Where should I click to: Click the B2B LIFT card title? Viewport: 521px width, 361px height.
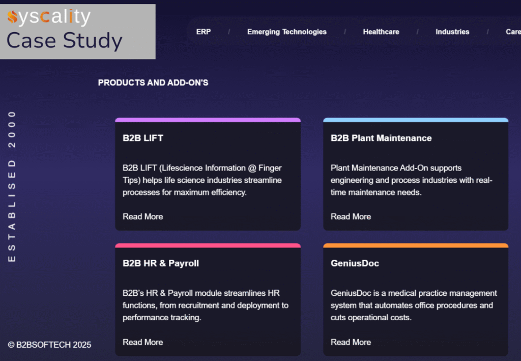(142, 138)
